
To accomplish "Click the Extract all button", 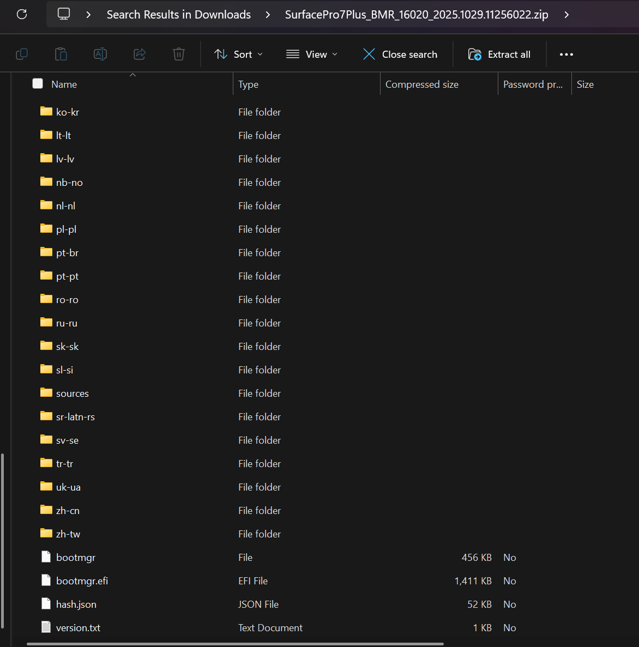I will pyautogui.click(x=499, y=55).
